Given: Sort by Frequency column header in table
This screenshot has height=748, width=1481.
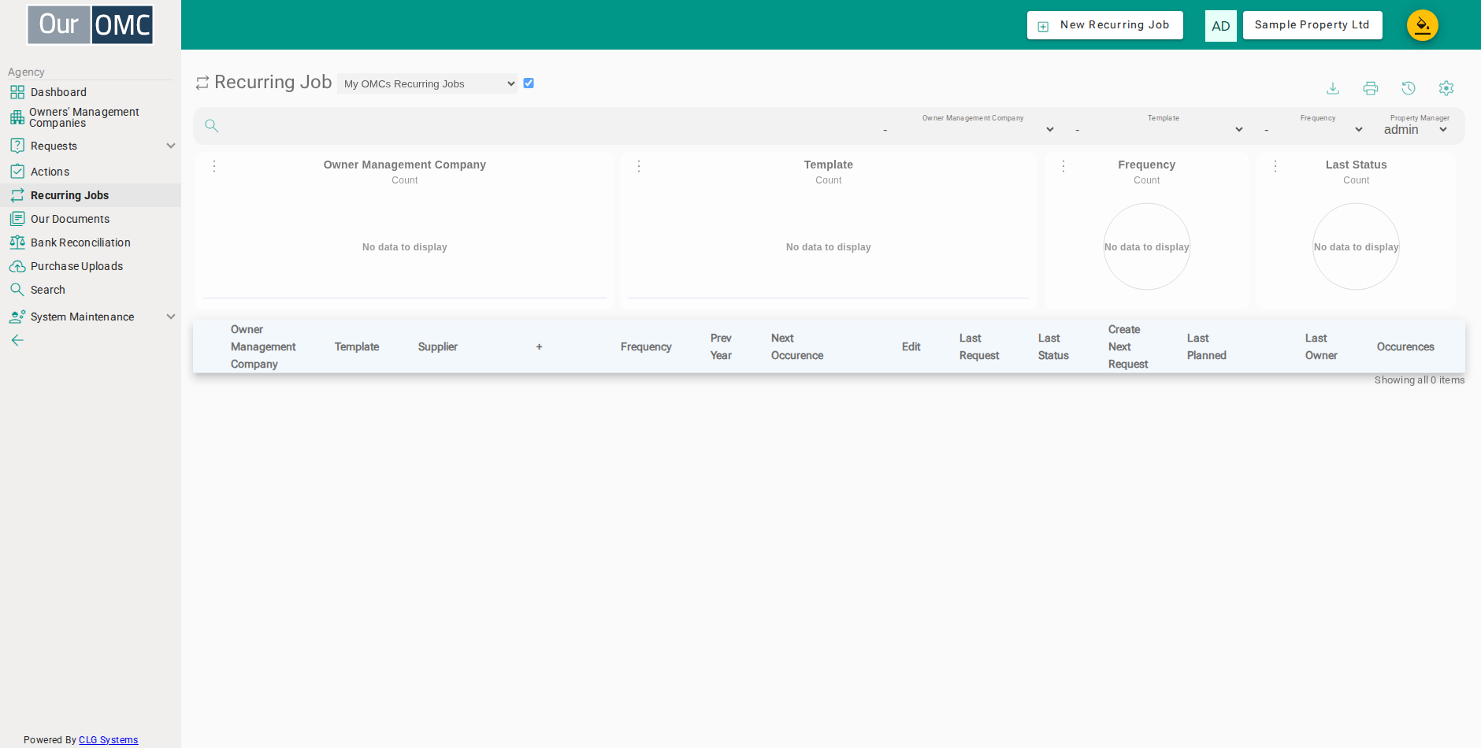Looking at the screenshot, I should pos(646,346).
